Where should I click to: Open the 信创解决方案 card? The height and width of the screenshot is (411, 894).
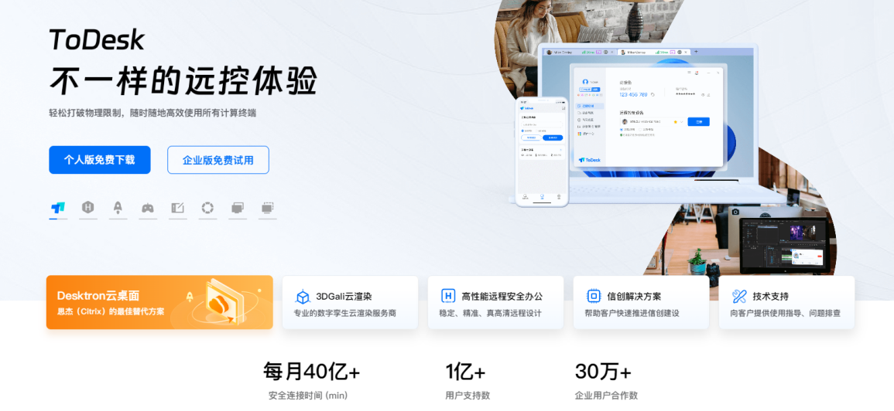641,303
